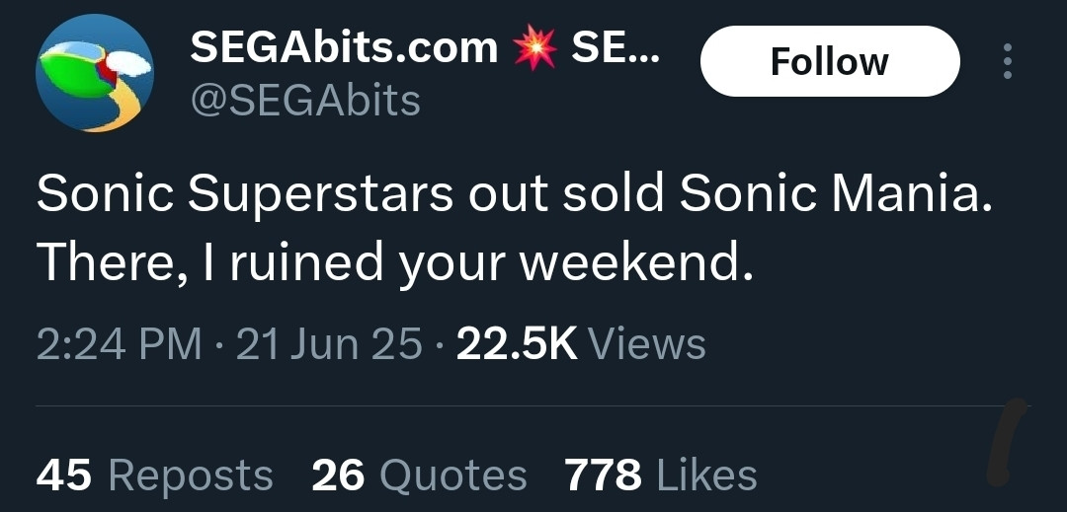
Task: Open the SEGAbits profile avatar picture
Action: pos(95,73)
